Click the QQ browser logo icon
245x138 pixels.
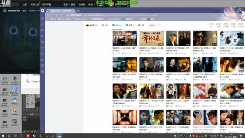pyautogui.click(x=42, y=10)
